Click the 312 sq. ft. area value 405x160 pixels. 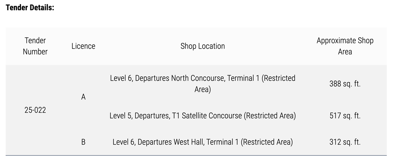coord(345,142)
